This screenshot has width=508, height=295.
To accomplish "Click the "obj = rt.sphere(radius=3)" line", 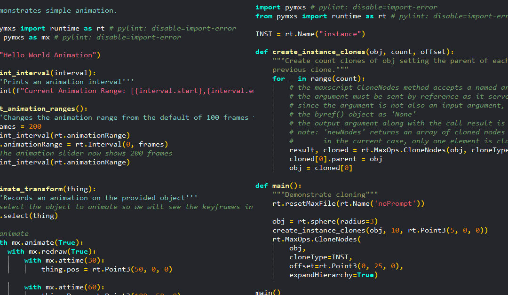I will 325,222.
